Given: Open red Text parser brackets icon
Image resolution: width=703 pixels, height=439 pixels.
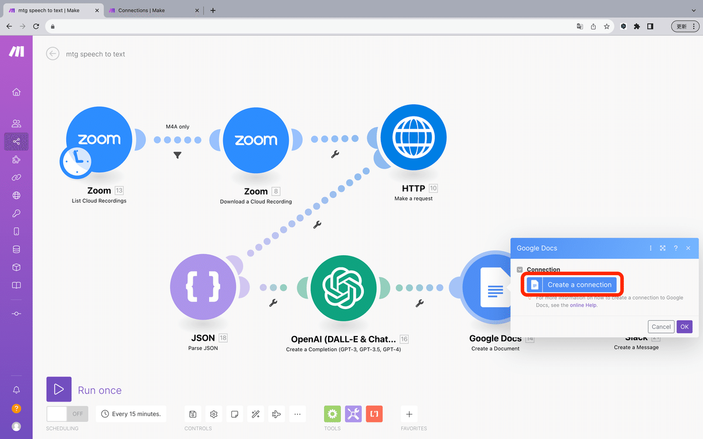Looking at the screenshot, I should pos(374,414).
